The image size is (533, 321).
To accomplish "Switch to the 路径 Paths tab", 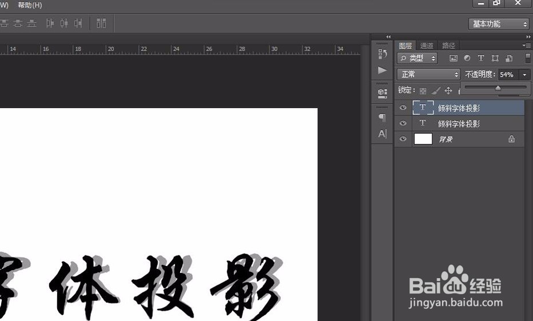I will 448,46.
